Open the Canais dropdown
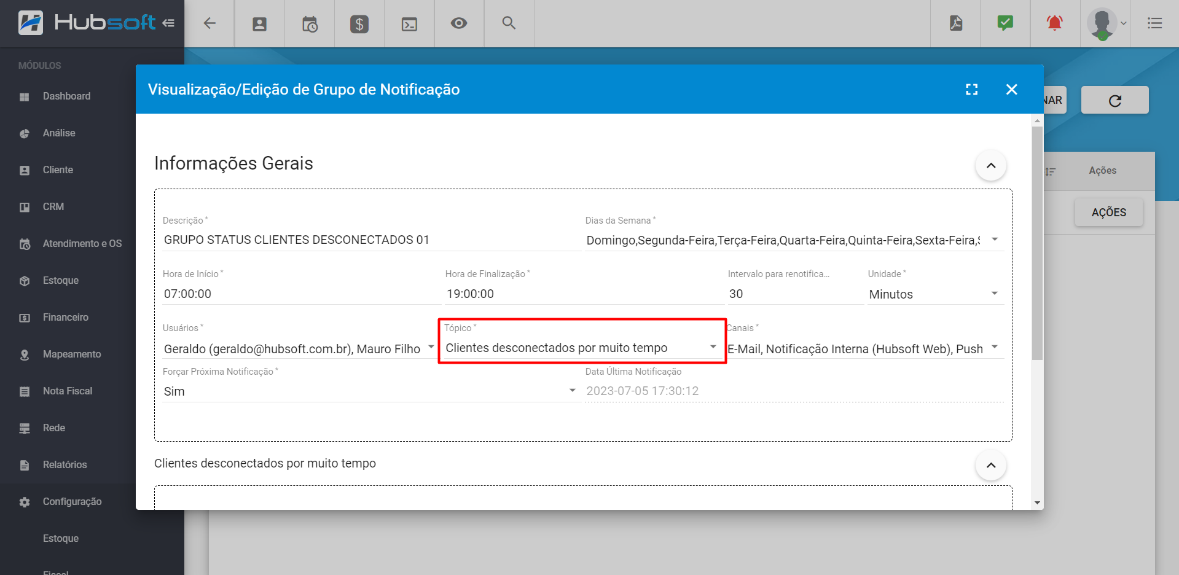Screen dimensions: 1179x575 tap(865, 349)
